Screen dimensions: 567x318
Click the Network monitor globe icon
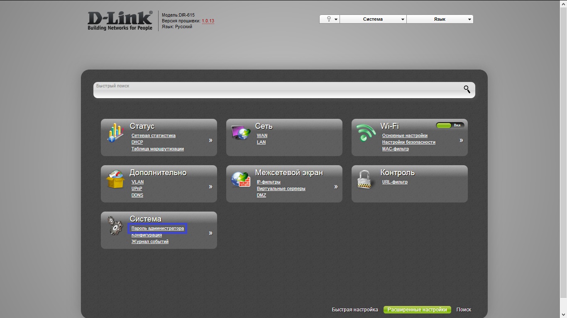tap(241, 132)
